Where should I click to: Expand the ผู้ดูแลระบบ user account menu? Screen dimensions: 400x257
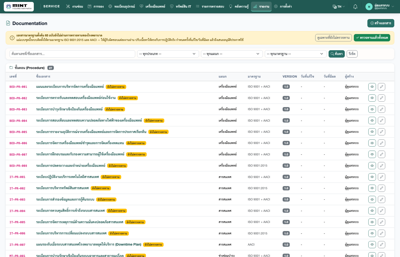click(x=380, y=7)
